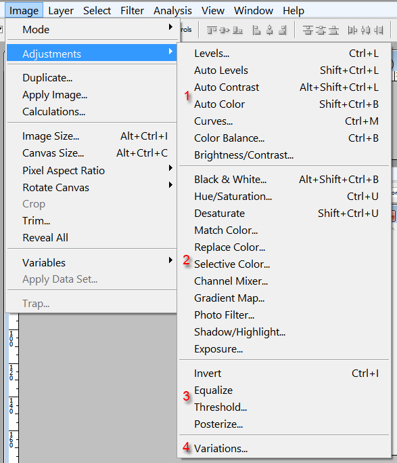The image size is (397, 463).
Task: Click the Align Horizontal Centers icon
Action: tap(269, 30)
